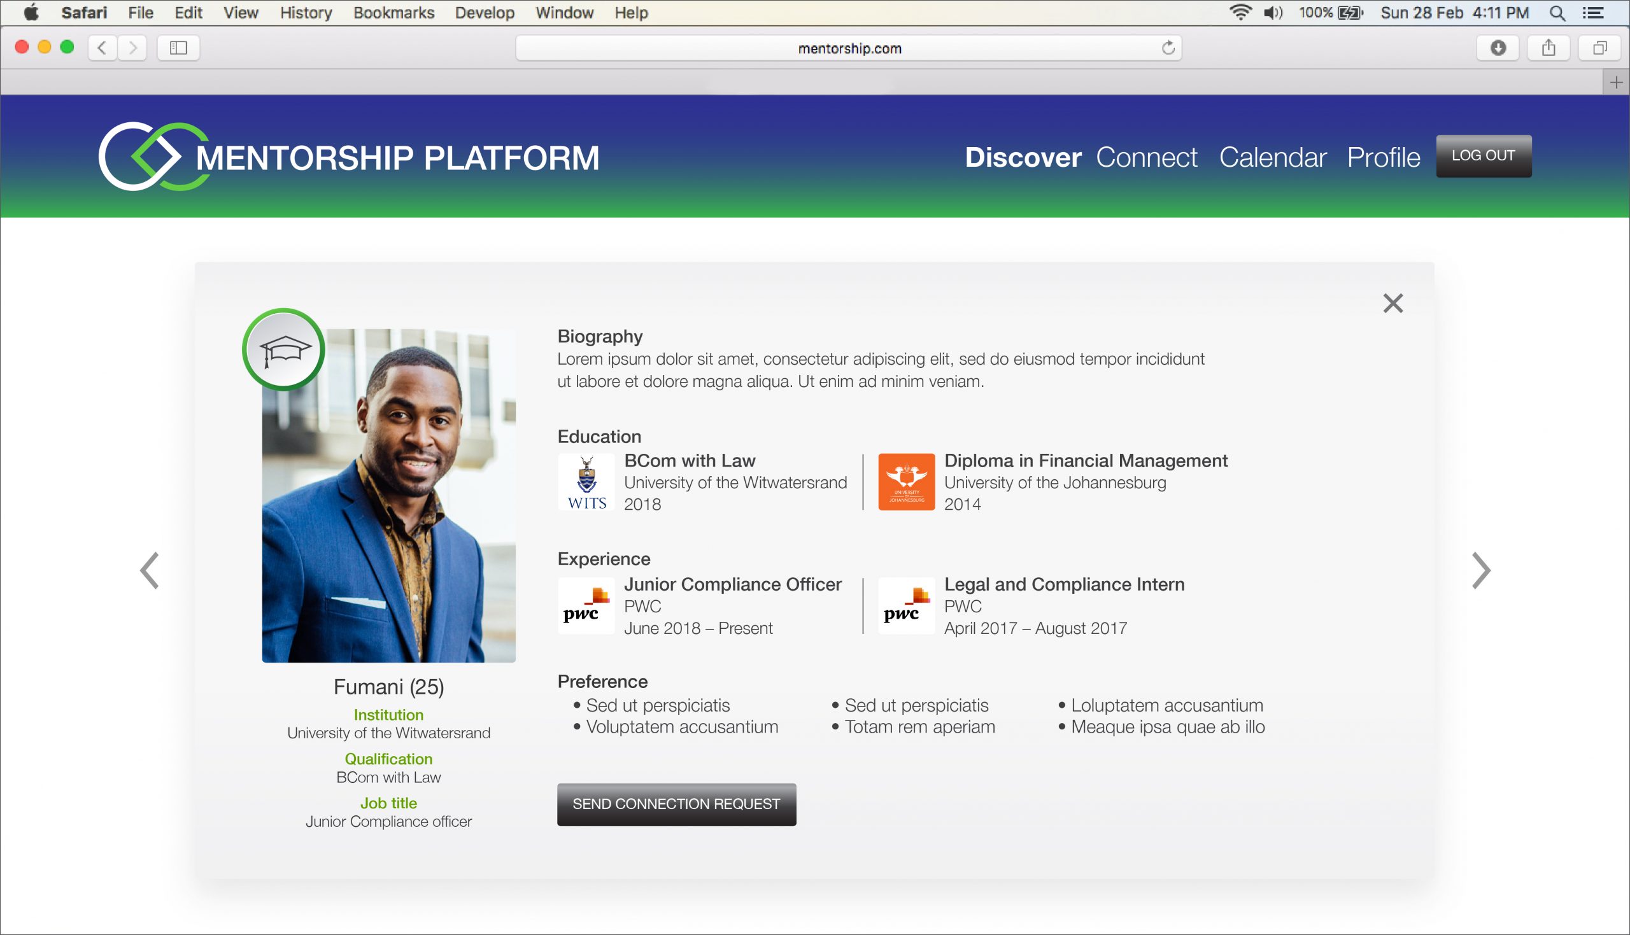
Task: Open the File menu
Action: point(141,12)
